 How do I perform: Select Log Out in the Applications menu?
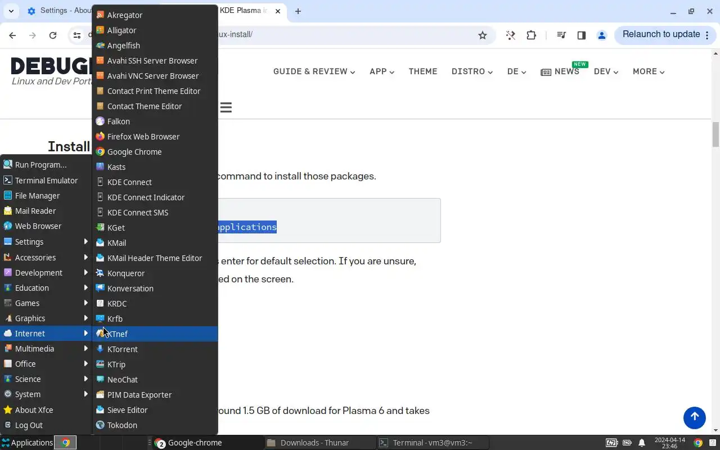point(46,425)
